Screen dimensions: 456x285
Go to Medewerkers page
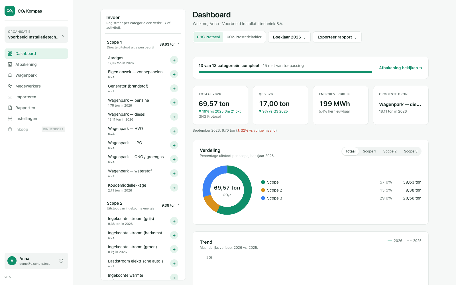36,86
